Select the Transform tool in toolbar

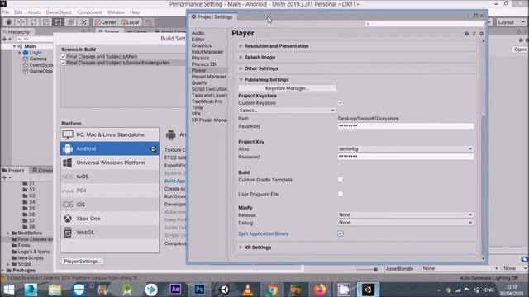tap(71, 22)
